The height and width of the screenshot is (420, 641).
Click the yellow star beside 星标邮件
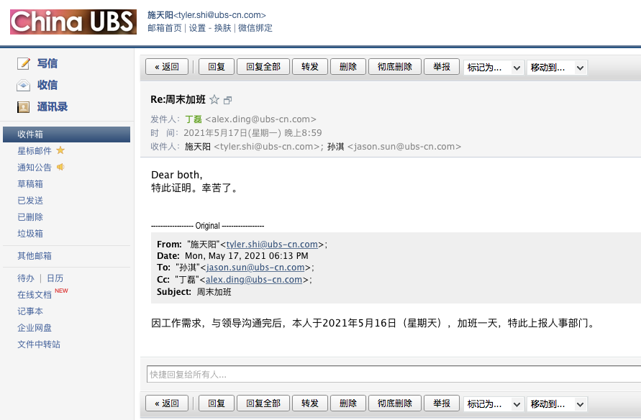pyautogui.click(x=60, y=150)
